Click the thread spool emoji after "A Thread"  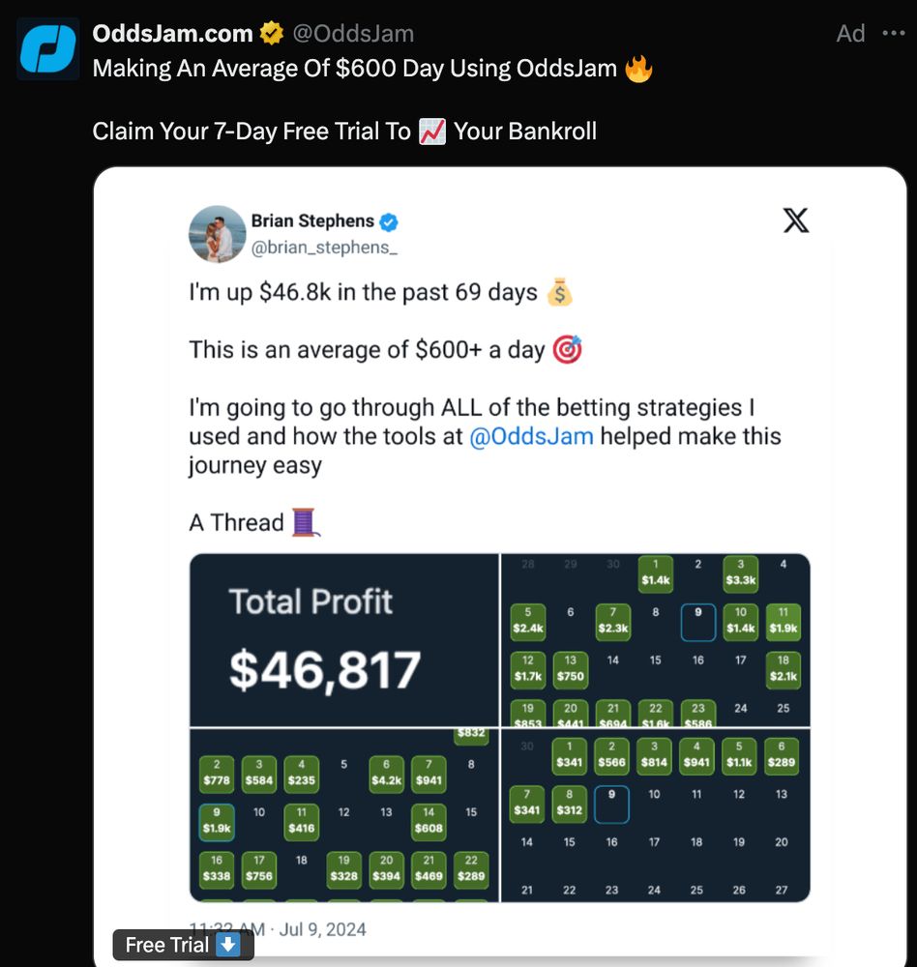coord(306,522)
